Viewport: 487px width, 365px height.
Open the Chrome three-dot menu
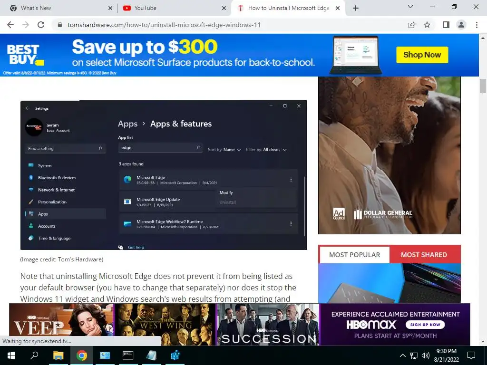(x=477, y=25)
